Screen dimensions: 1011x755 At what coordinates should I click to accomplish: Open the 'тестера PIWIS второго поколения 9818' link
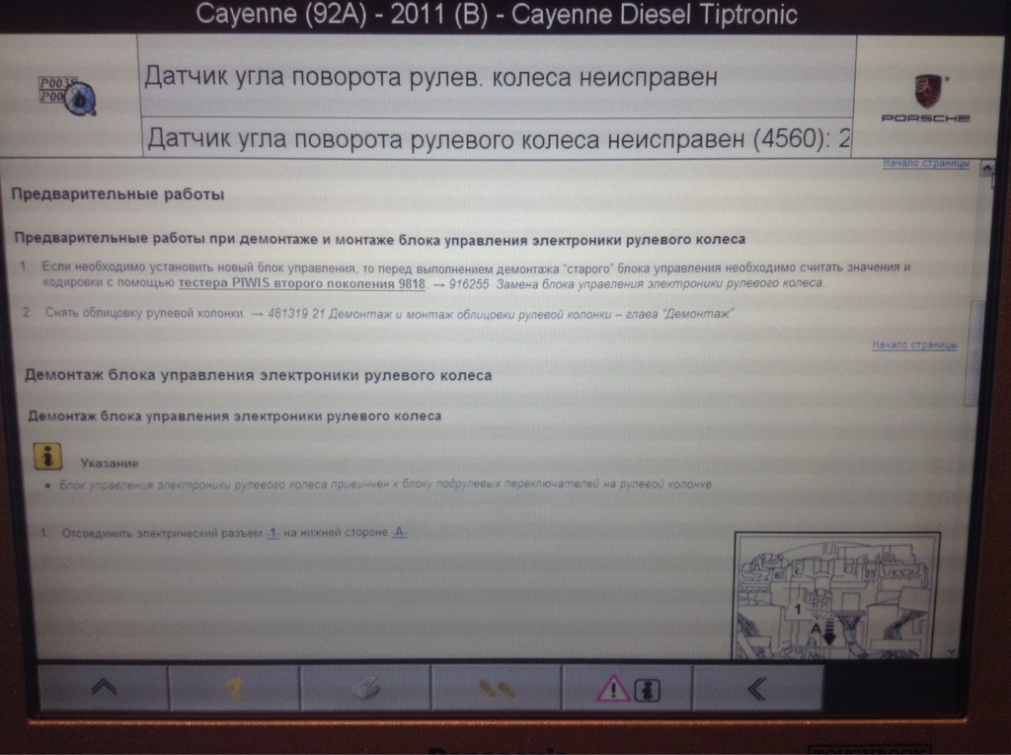coord(302,283)
